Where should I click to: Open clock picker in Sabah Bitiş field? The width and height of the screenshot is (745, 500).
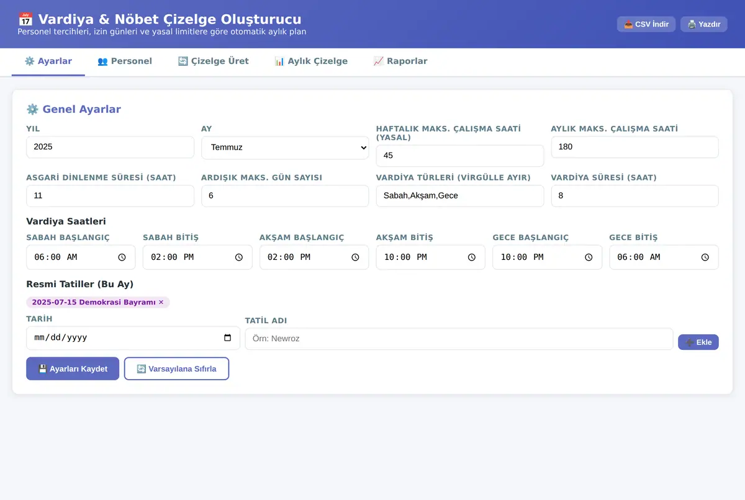(x=239, y=257)
